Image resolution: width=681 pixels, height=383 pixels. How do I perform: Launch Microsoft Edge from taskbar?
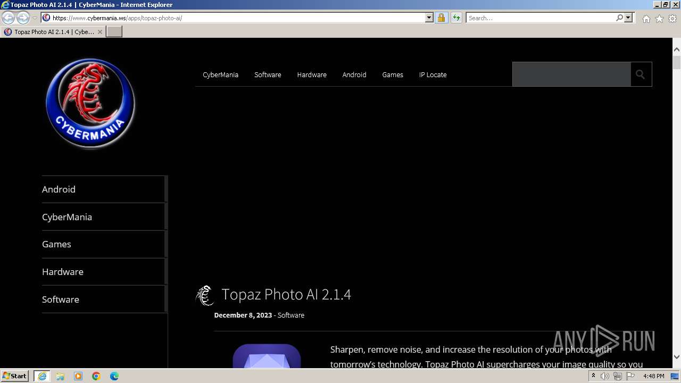pos(114,376)
